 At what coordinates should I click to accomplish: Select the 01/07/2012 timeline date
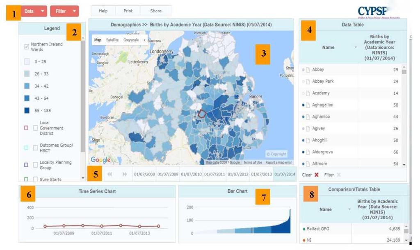pyautogui.click(x=238, y=174)
